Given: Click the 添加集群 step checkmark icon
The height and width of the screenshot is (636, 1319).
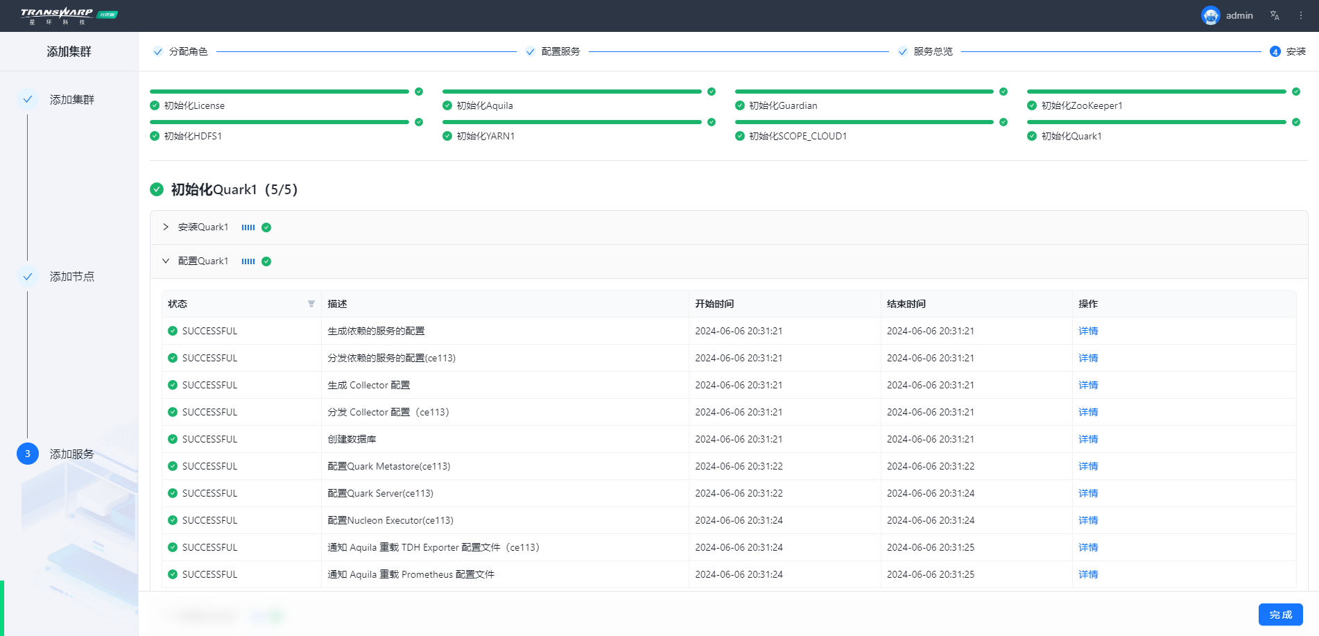Looking at the screenshot, I should 28,99.
